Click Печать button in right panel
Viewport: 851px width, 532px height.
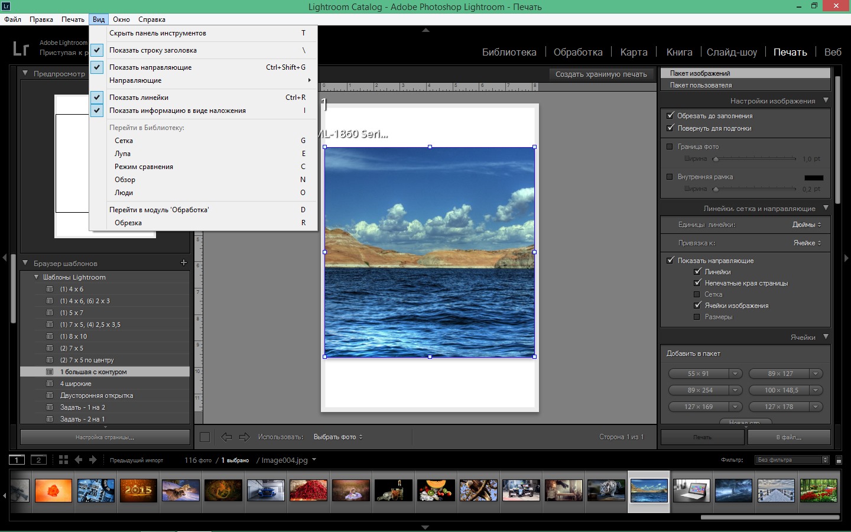pos(702,437)
